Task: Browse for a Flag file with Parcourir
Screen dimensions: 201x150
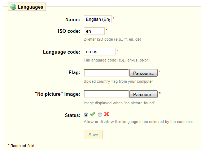Action: point(143,73)
